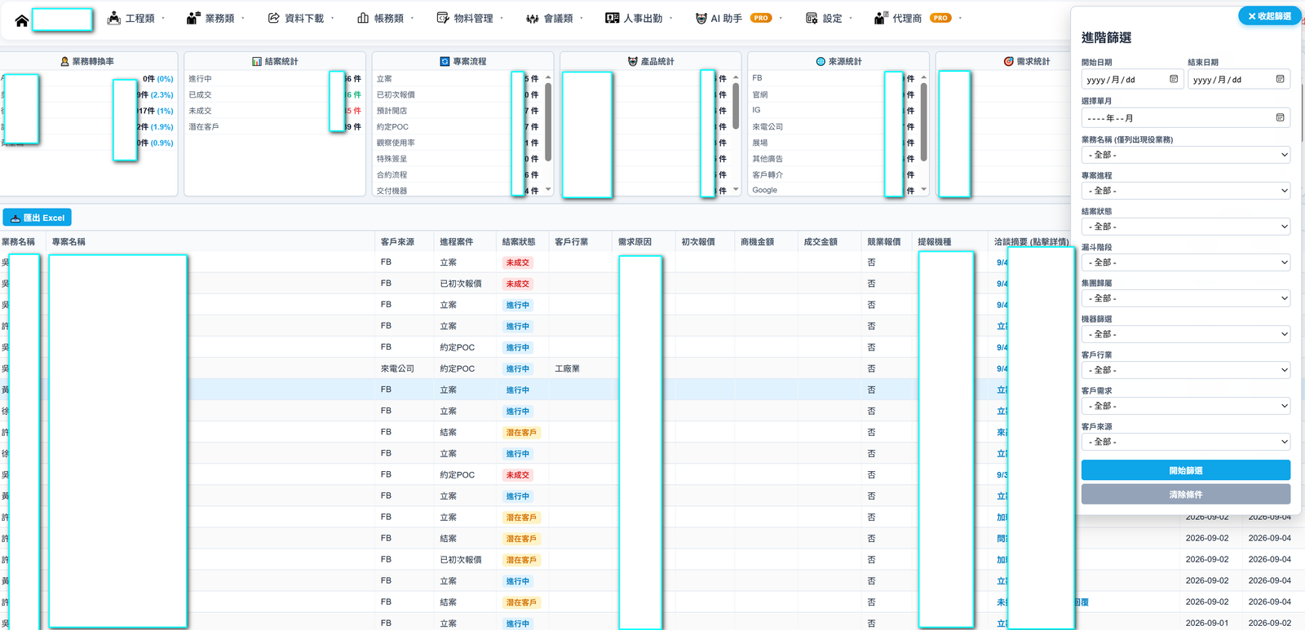
Task: Expand the 客戶行業 filter dropdown
Action: tap(1186, 370)
